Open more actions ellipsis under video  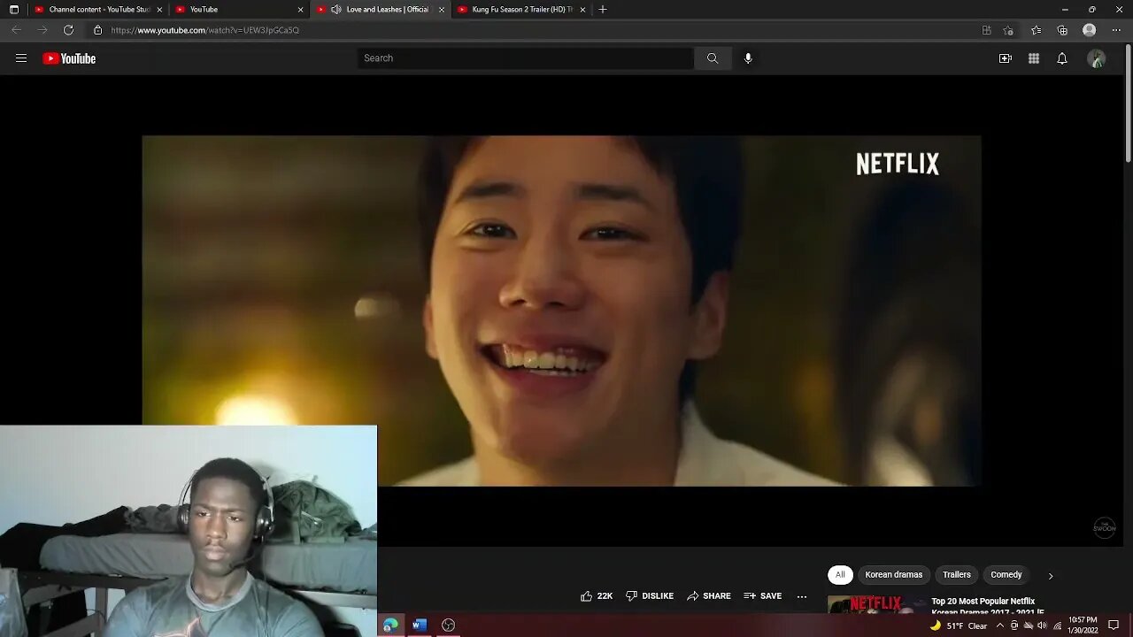tap(802, 596)
